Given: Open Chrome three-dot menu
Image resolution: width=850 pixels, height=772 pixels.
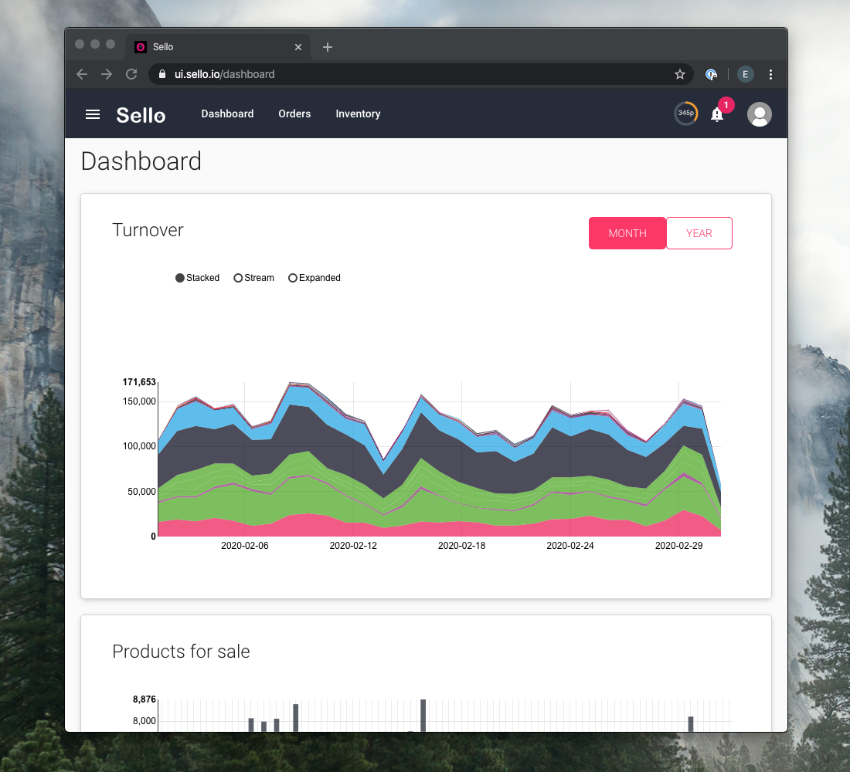Looking at the screenshot, I should click(x=770, y=74).
